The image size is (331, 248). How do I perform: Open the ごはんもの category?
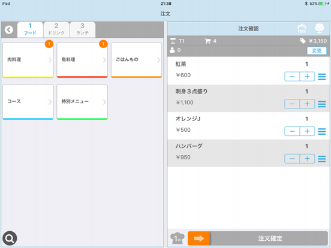pyautogui.click(x=136, y=60)
